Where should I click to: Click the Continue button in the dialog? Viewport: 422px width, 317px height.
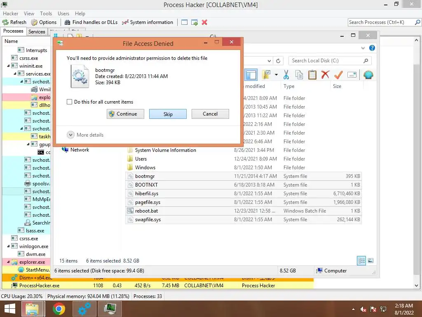click(x=125, y=114)
